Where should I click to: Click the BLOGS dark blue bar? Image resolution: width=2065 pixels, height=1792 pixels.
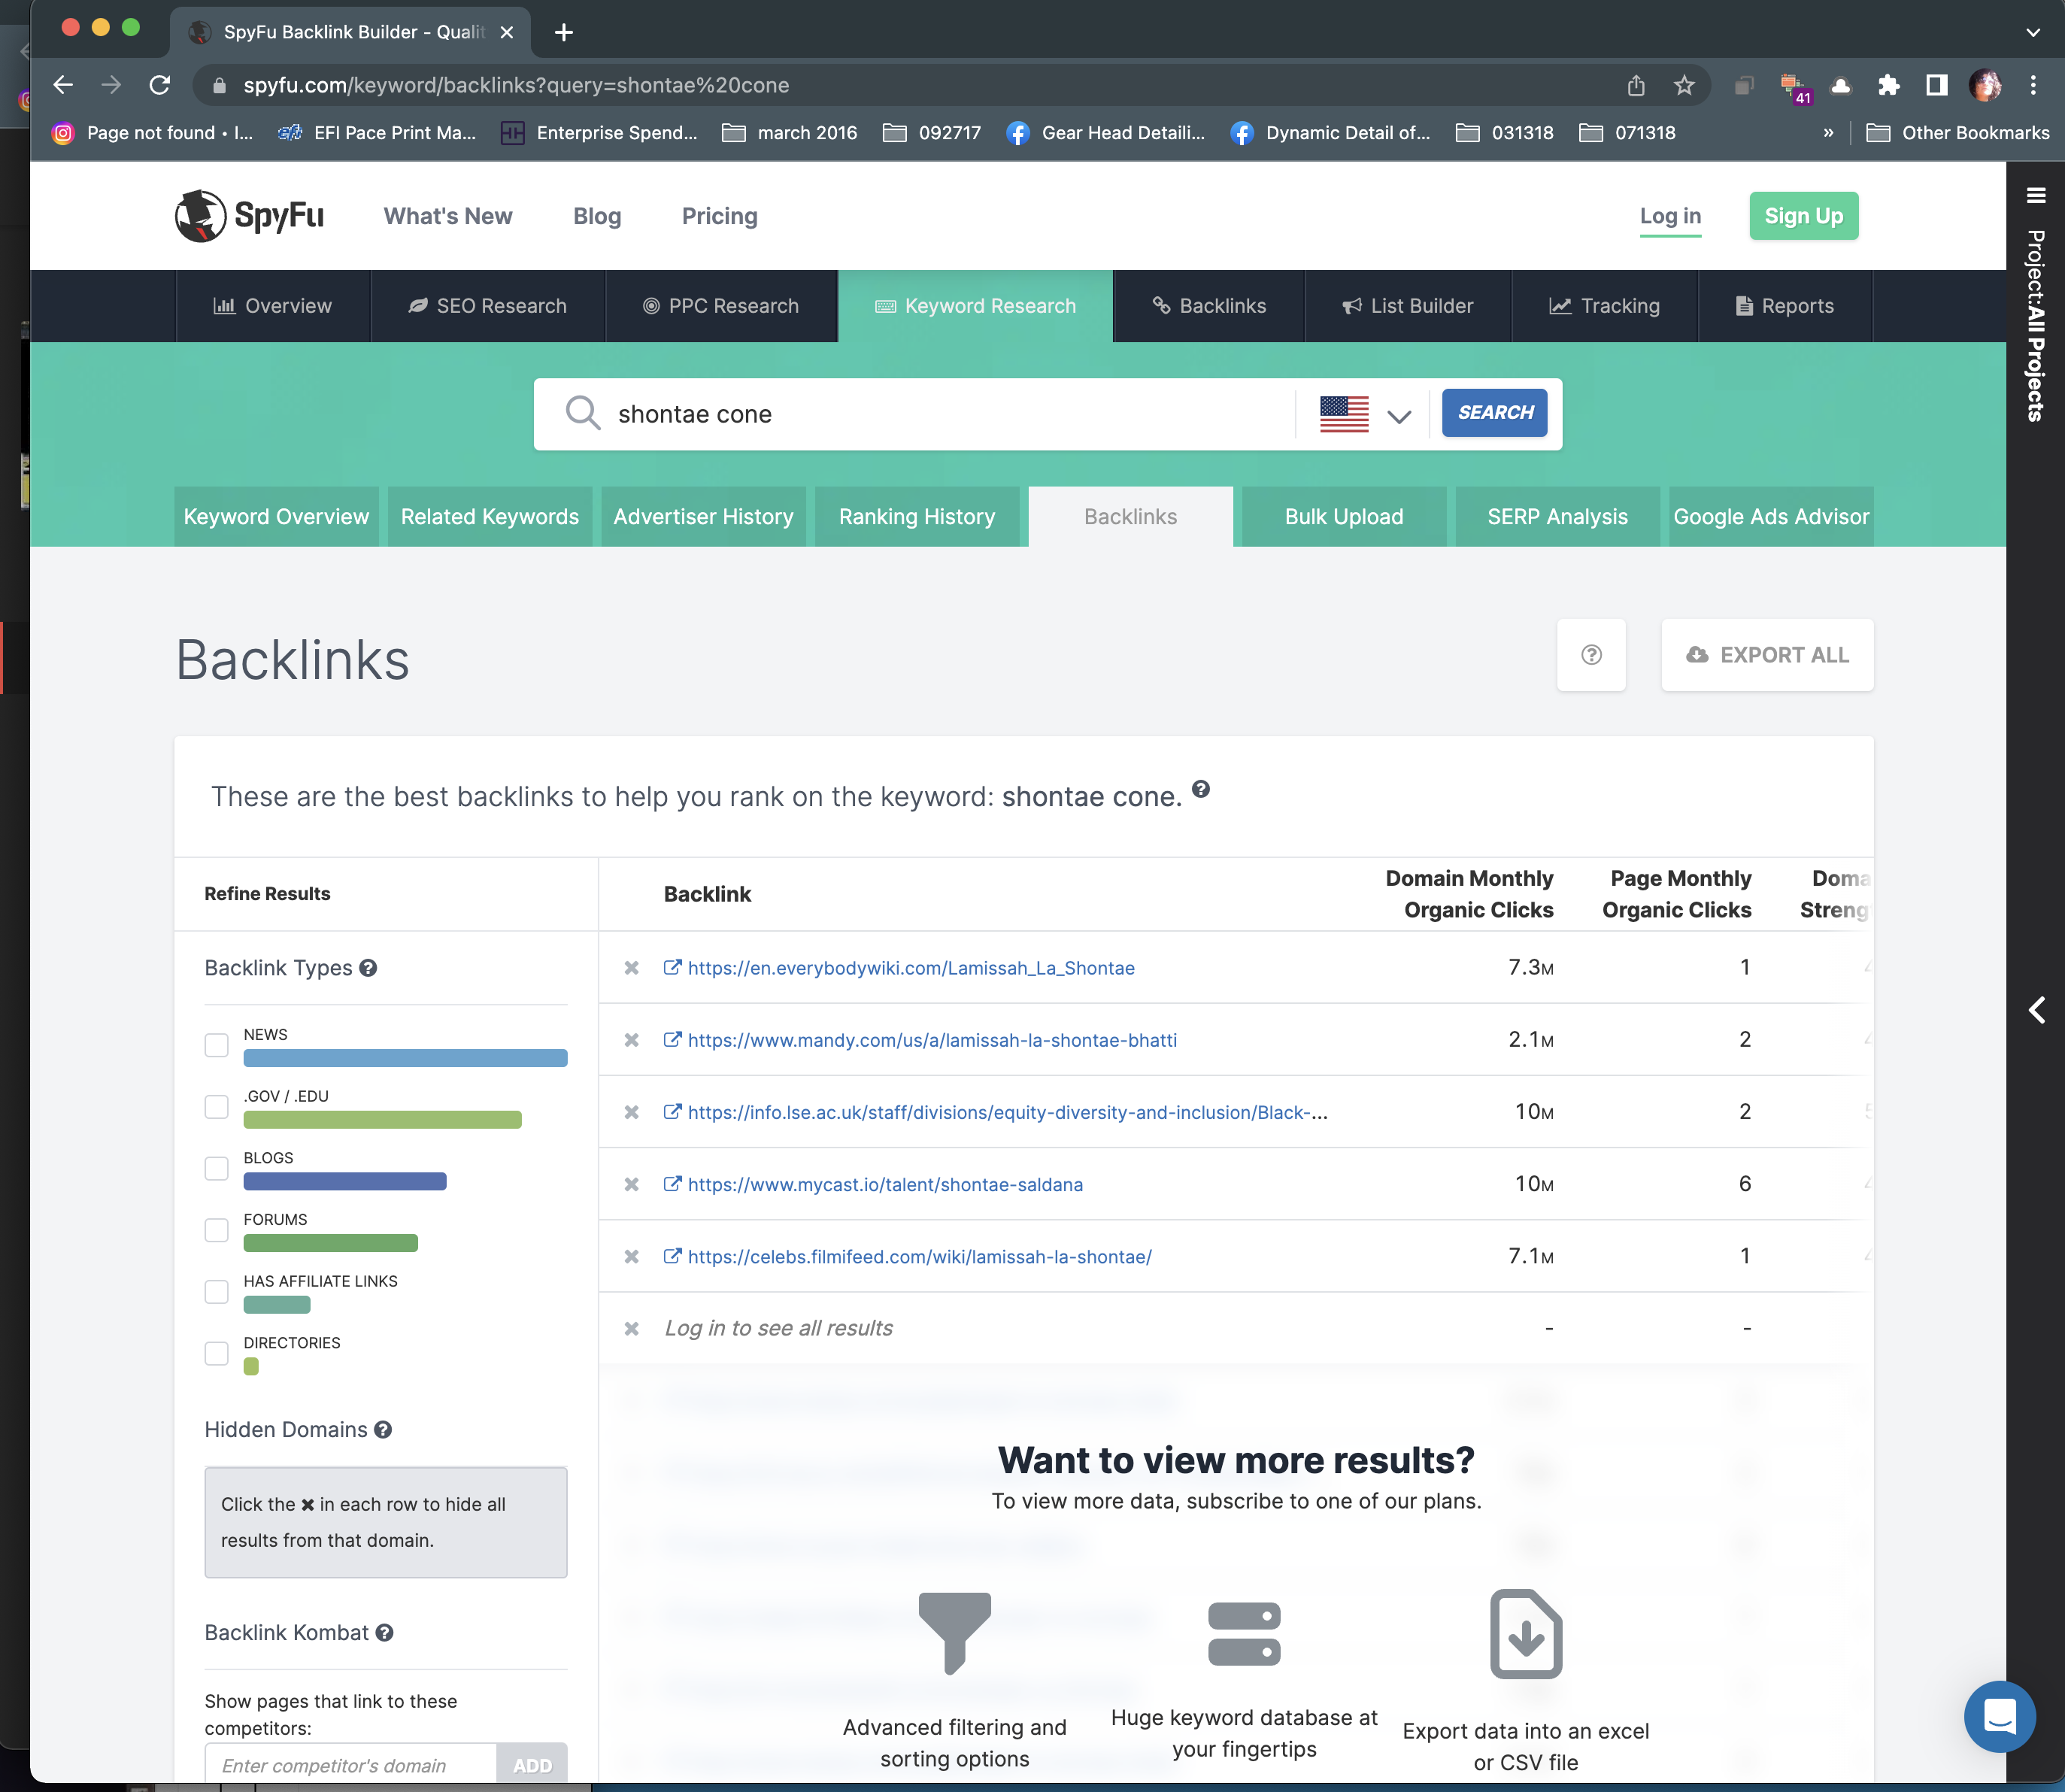(345, 1182)
